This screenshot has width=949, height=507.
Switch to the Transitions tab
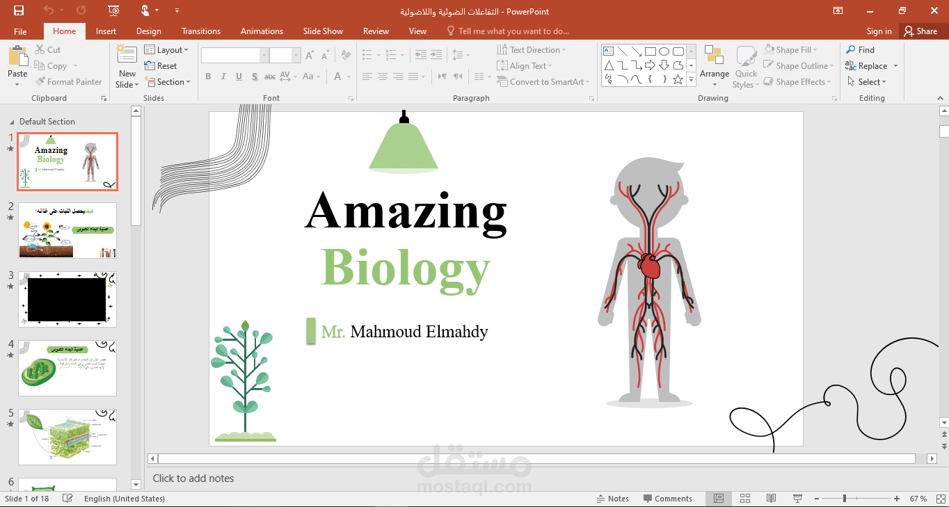pyautogui.click(x=200, y=31)
